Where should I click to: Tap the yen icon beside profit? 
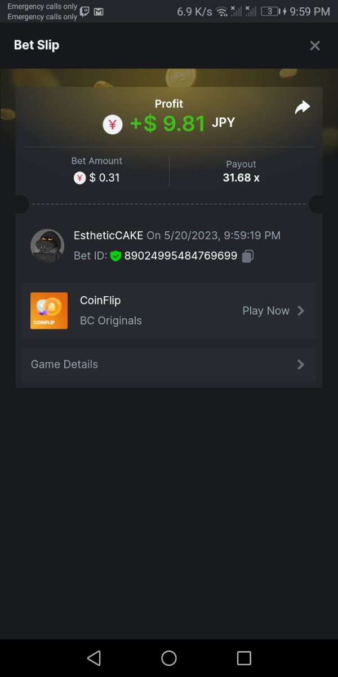click(113, 124)
